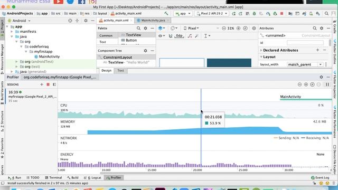Toggle autoconnect magnet icon

170,36
